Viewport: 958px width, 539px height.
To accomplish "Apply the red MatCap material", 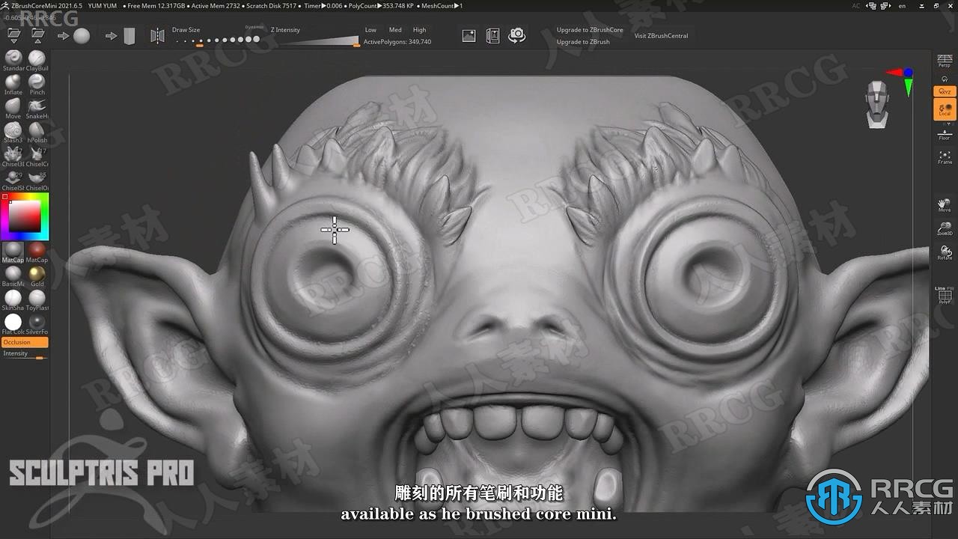I will (37, 252).
